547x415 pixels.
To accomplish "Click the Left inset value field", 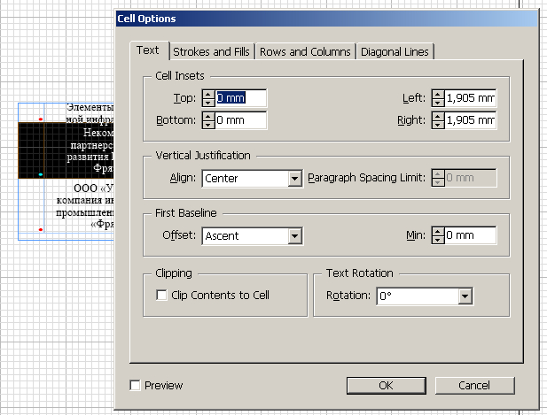I will (470, 98).
